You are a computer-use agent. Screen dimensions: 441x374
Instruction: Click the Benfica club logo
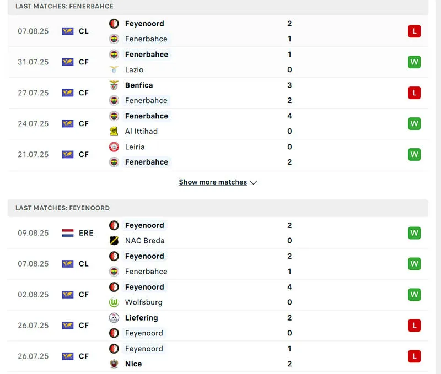[114, 85]
